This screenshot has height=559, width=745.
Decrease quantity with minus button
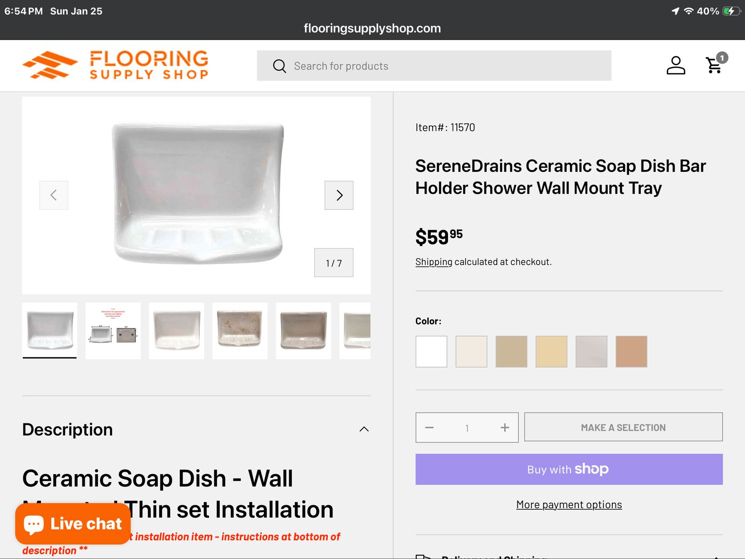point(429,428)
